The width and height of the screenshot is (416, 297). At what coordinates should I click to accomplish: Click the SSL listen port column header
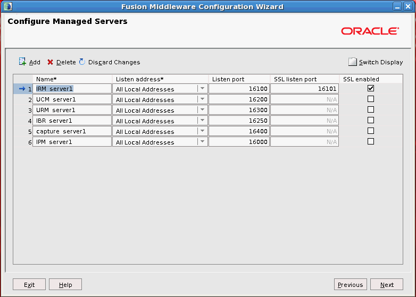[x=305, y=79]
